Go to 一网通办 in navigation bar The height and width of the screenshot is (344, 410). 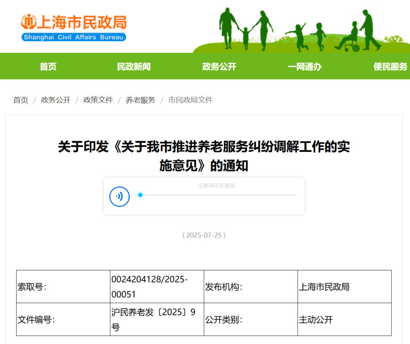[304, 67]
